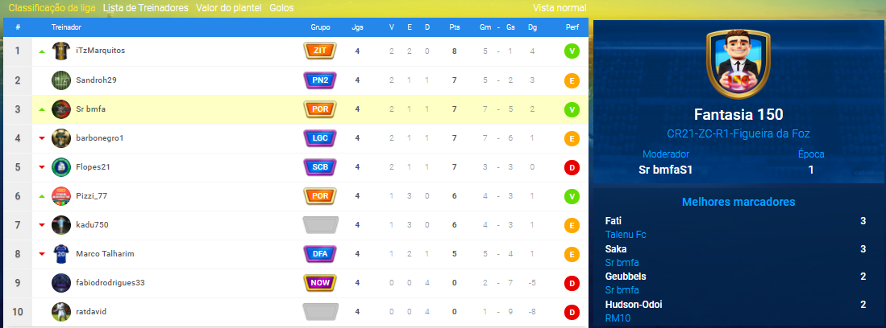Click the ZIT group badge for iTzMarquitos

click(x=320, y=51)
